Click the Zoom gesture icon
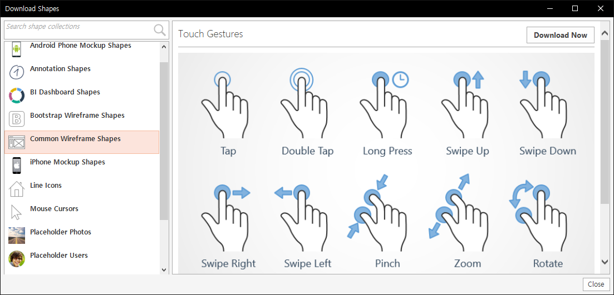Screen dimensions: 614x295 [459, 213]
